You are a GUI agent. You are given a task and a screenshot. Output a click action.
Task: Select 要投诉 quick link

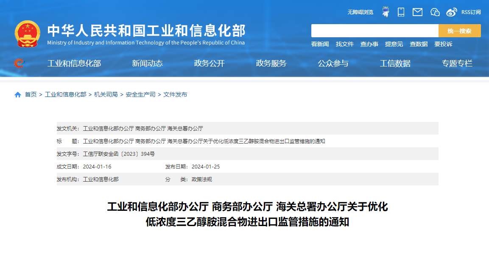tap(443, 44)
